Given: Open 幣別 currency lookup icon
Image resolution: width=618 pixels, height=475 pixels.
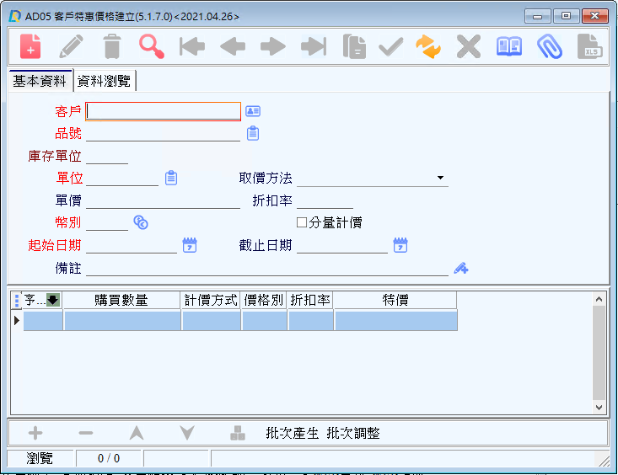Looking at the screenshot, I should [141, 222].
